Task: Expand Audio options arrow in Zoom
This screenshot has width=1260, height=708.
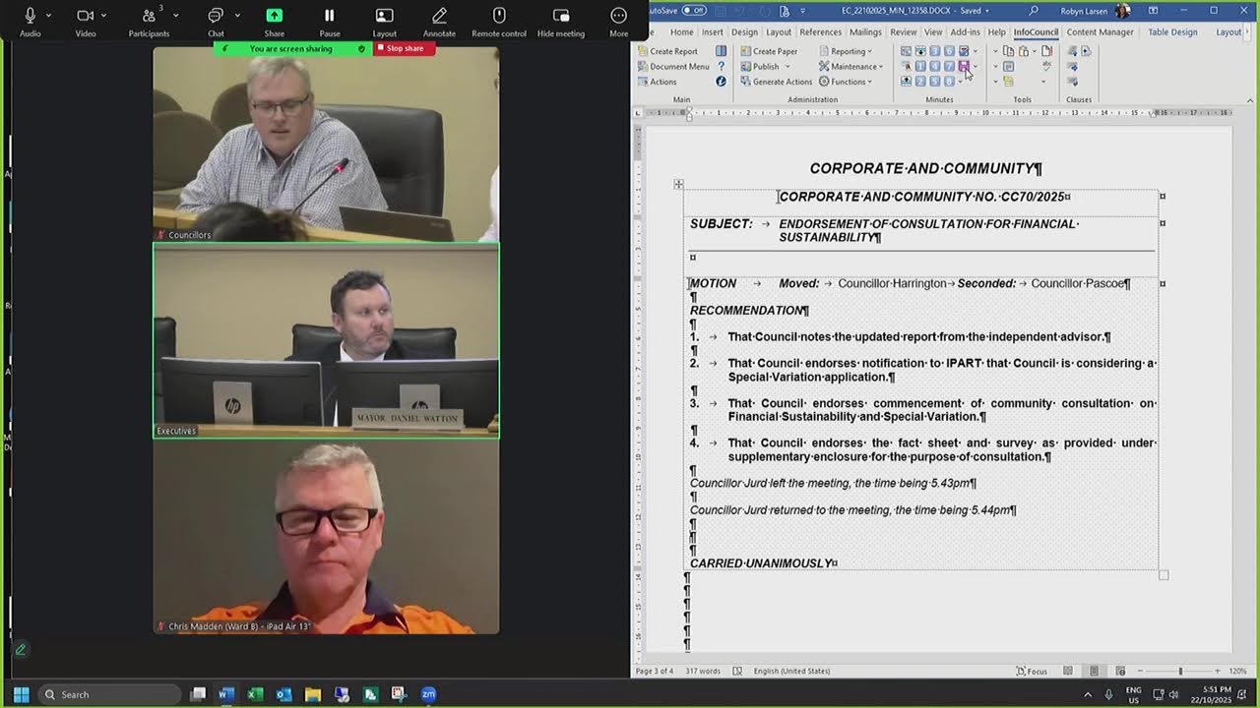Action: 49,15
